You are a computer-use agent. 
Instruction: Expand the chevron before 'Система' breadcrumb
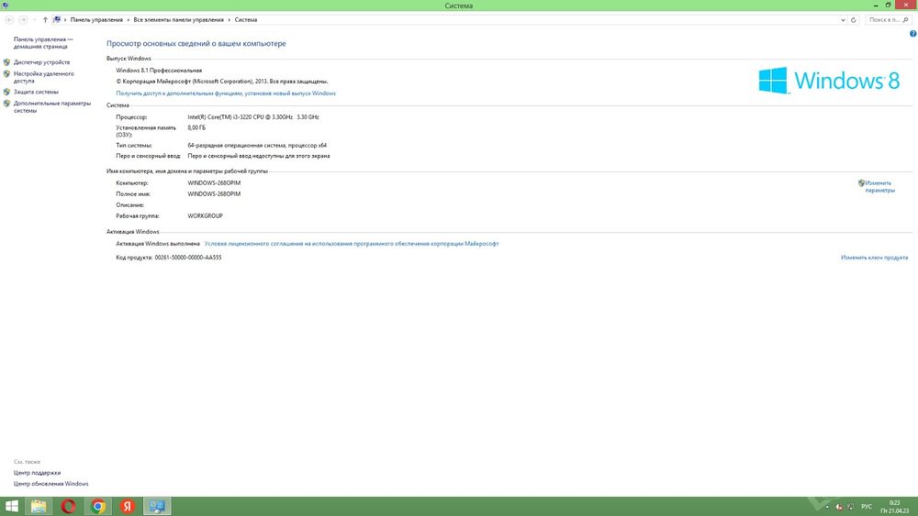pyautogui.click(x=229, y=20)
